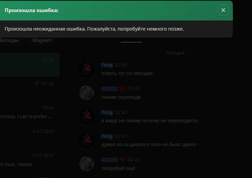
Task: Close the error notification with the X
Action: pos(223,10)
